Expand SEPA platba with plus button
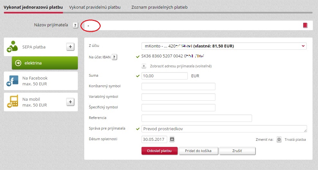318x170 pixels. (x=70, y=47)
